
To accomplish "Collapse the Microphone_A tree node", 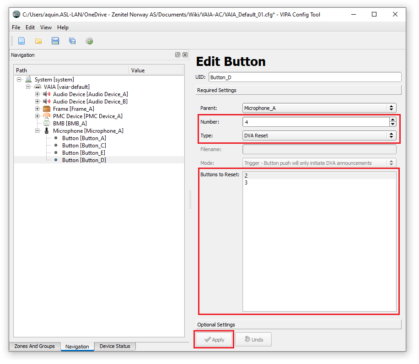I will coord(38,131).
